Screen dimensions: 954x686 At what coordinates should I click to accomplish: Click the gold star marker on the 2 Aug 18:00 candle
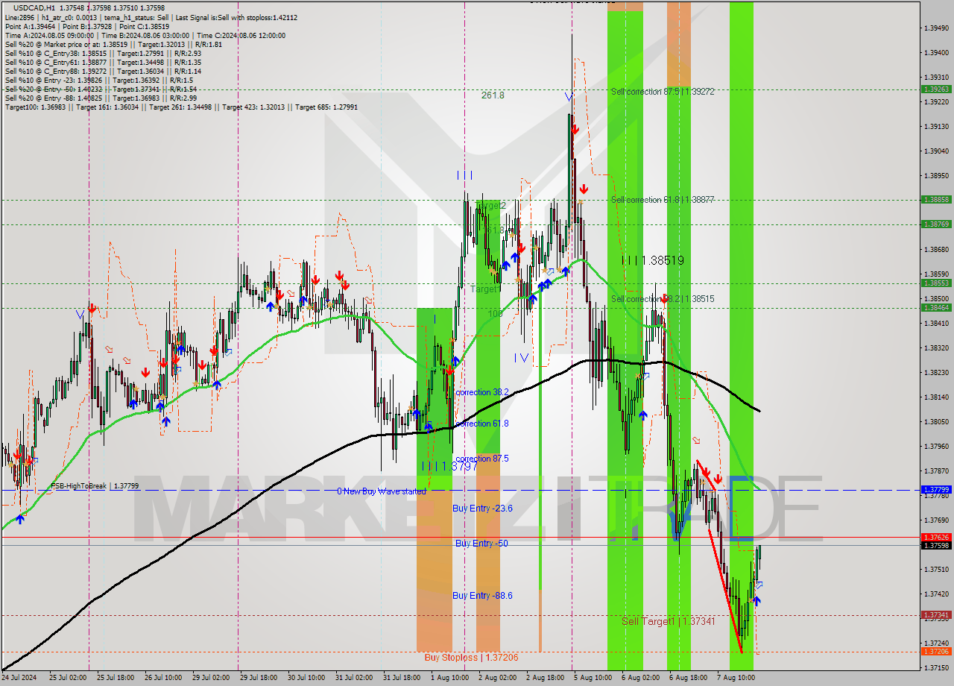coord(544,269)
